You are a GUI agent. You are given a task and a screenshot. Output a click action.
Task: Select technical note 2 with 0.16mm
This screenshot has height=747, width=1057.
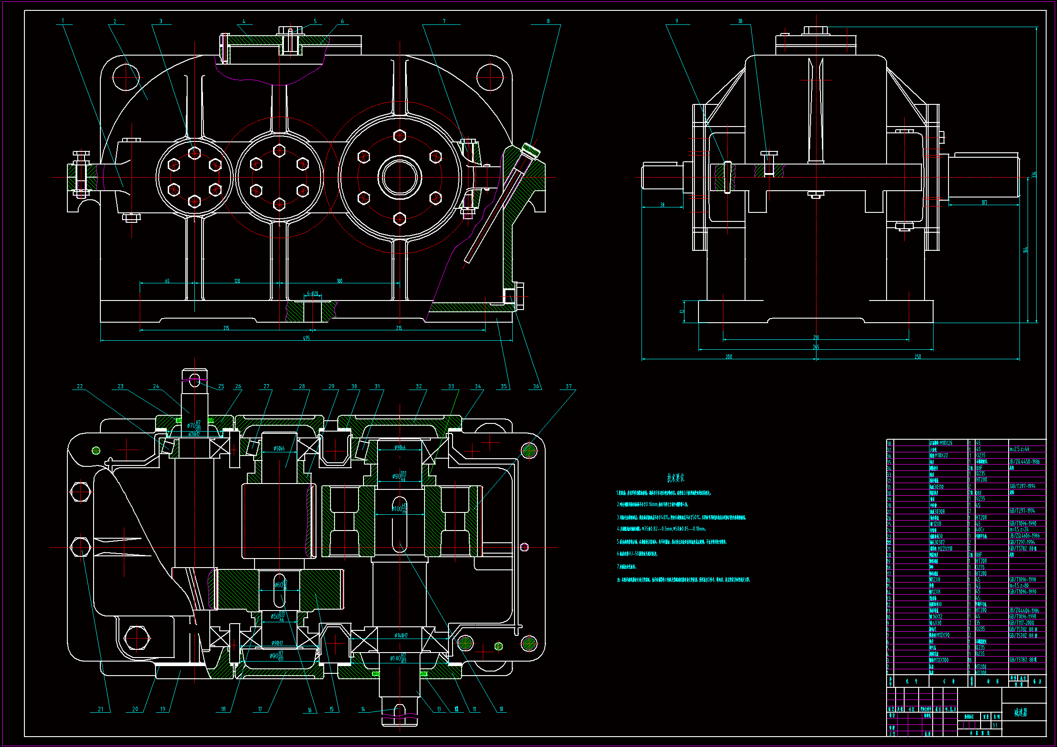652,505
